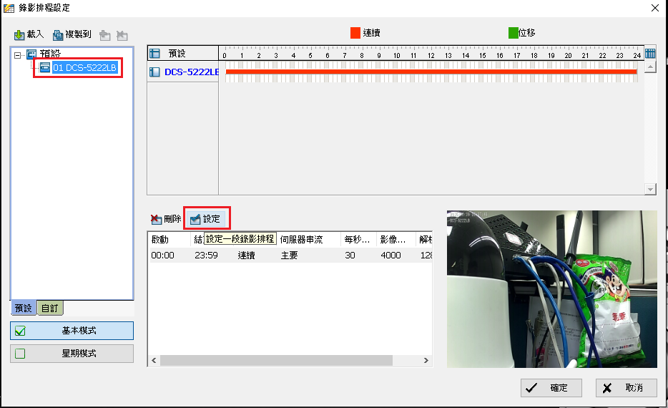Click the 刪除 (delete) red X icon
Viewport: 668px width, 408px height.
click(155, 219)
